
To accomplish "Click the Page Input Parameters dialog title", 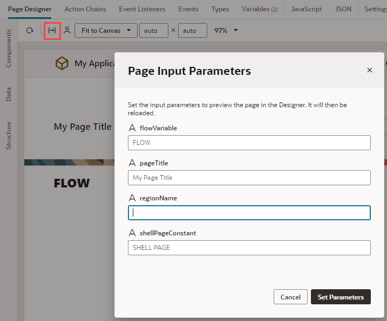I will tap(189, 71).
